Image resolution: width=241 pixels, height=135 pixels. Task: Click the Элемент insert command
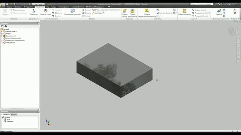[87, 10]
